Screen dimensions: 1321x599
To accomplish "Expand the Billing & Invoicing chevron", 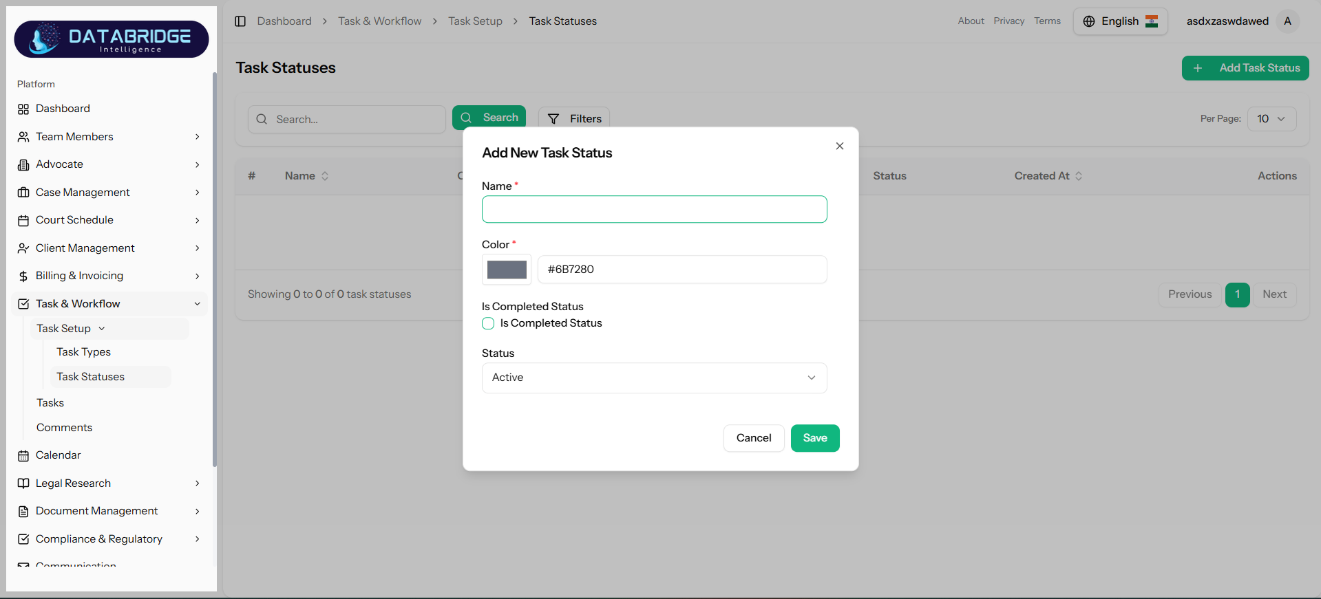I will coord(198,276).
